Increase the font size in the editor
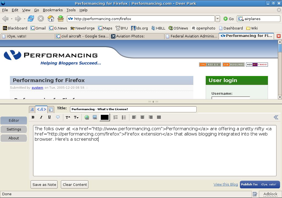The image size is (282, 198). 68,117
